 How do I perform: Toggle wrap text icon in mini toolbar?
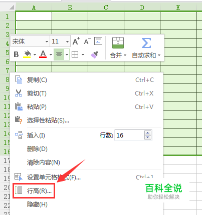click(98, 41)
